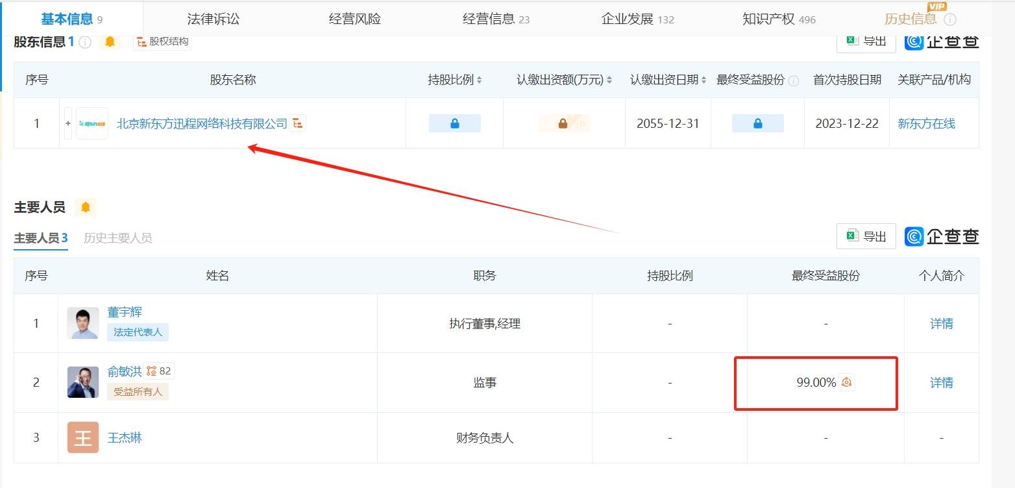Click the 股权结构 button
Image resolution: width=1015 pixels, height=488 pixels.
click(162, 42)
